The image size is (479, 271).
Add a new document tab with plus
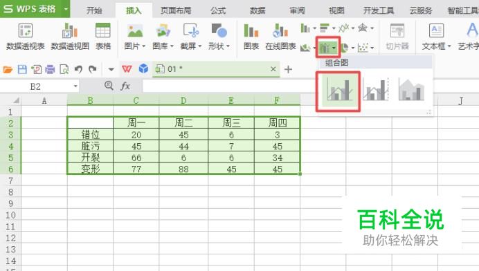(288, 69)
